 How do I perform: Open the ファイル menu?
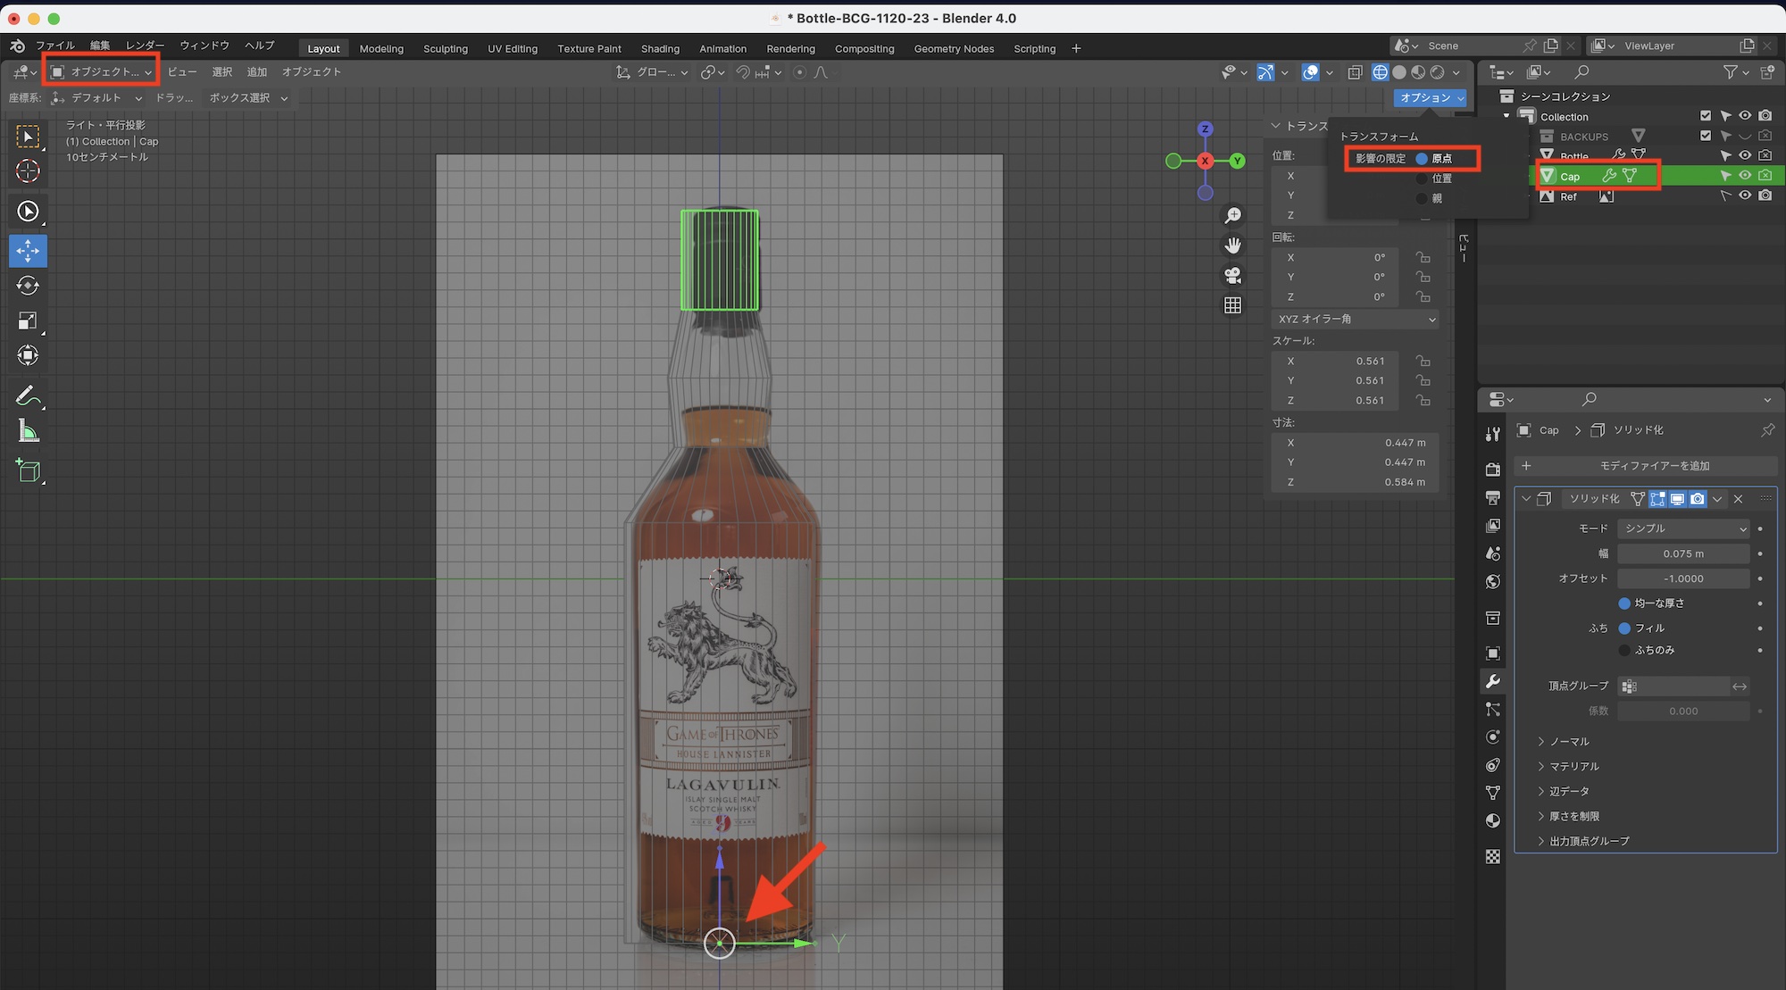tap(54, 46)
